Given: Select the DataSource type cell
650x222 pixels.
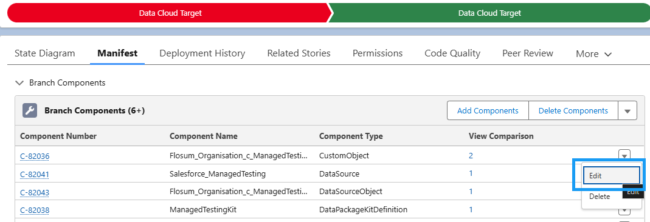Looking at the screenshot, I should (339, 174).
